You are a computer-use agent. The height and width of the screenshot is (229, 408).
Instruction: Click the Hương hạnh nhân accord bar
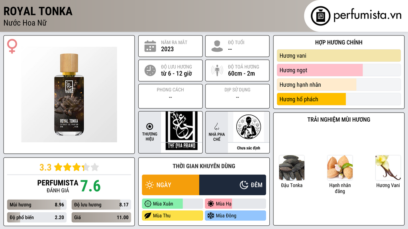tap(339, 85)
